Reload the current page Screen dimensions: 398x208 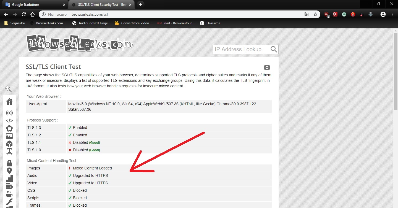[24, 14]
